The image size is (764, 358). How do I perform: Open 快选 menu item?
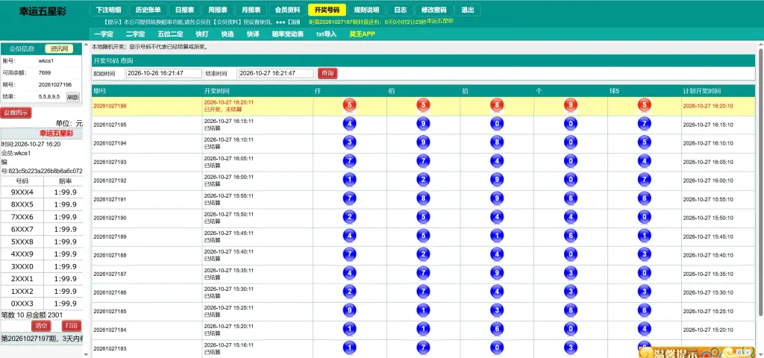pyautogui.click(x=228, y=34)
